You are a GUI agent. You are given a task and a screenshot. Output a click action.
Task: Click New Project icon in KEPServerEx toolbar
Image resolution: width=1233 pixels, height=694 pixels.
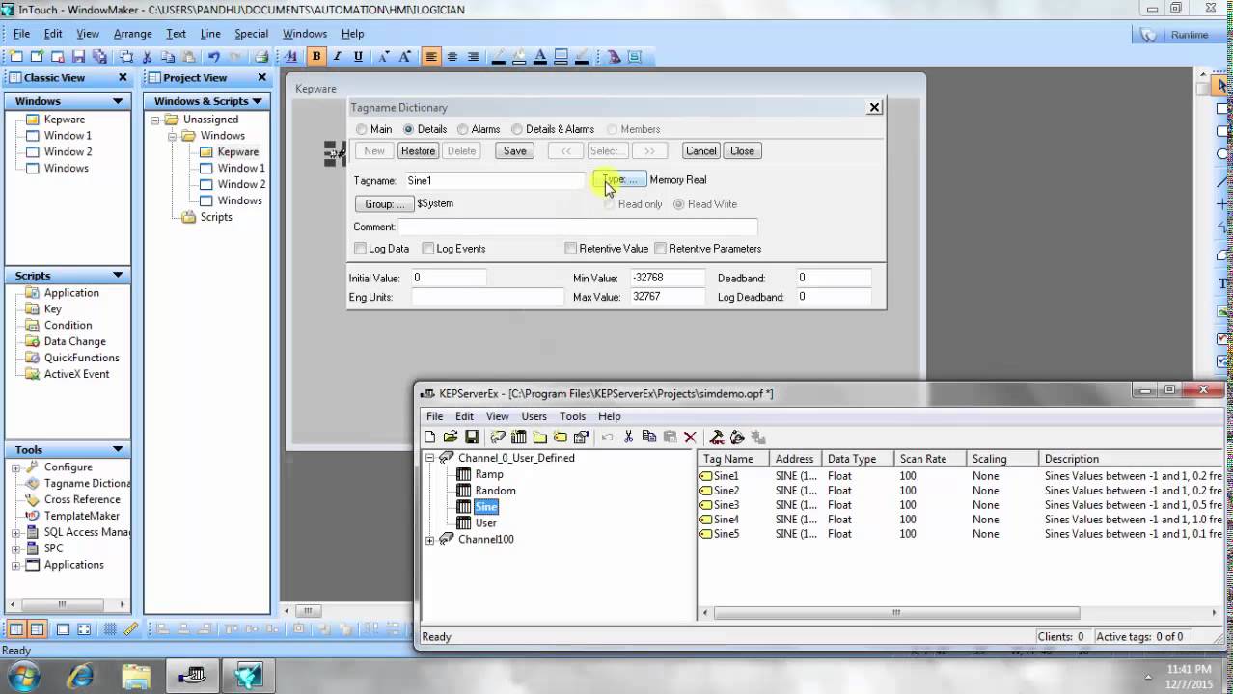click(429, 438)
